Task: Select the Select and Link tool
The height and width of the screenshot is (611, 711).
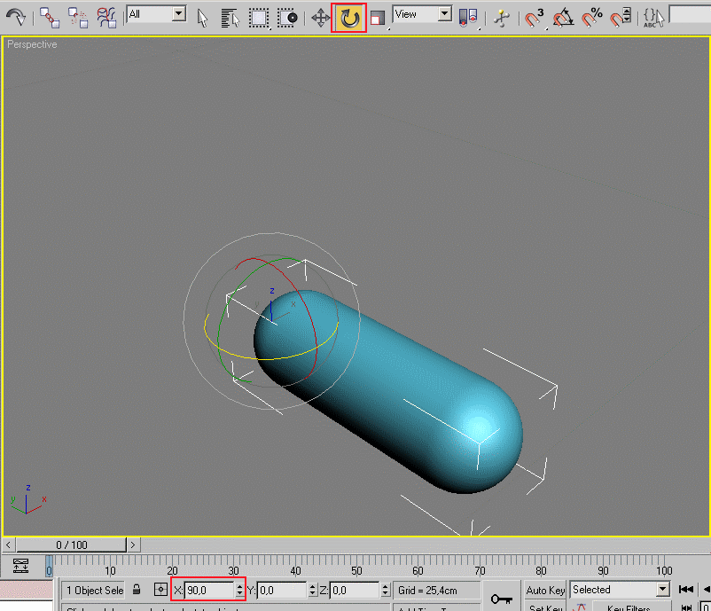Action: (49, 18)
